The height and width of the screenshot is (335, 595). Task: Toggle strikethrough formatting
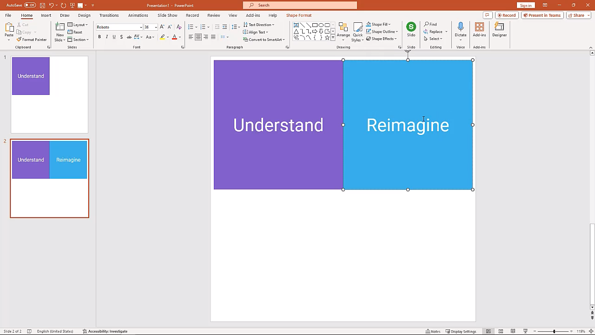(129, 37)
